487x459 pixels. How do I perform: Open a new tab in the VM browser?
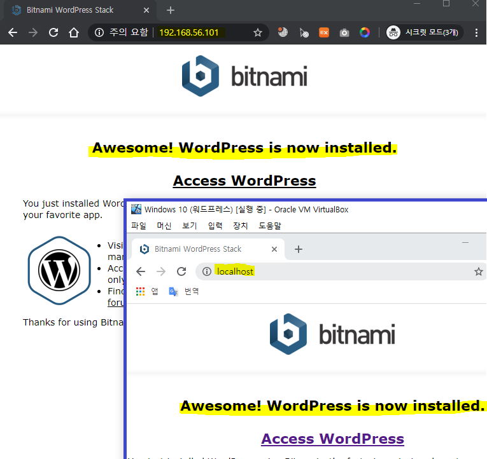pos(299,249)
